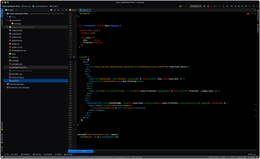The image size is (260, 159).
Task: Show Git history clock icon
Action: pos(246,6)
